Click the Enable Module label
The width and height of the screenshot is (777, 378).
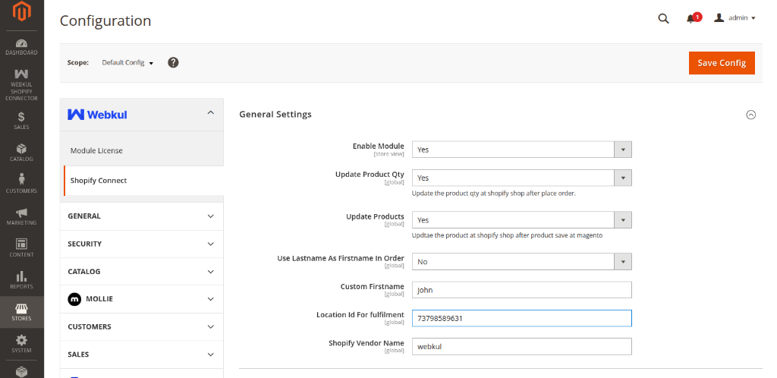pyautogui.click(x=378, y=146)
